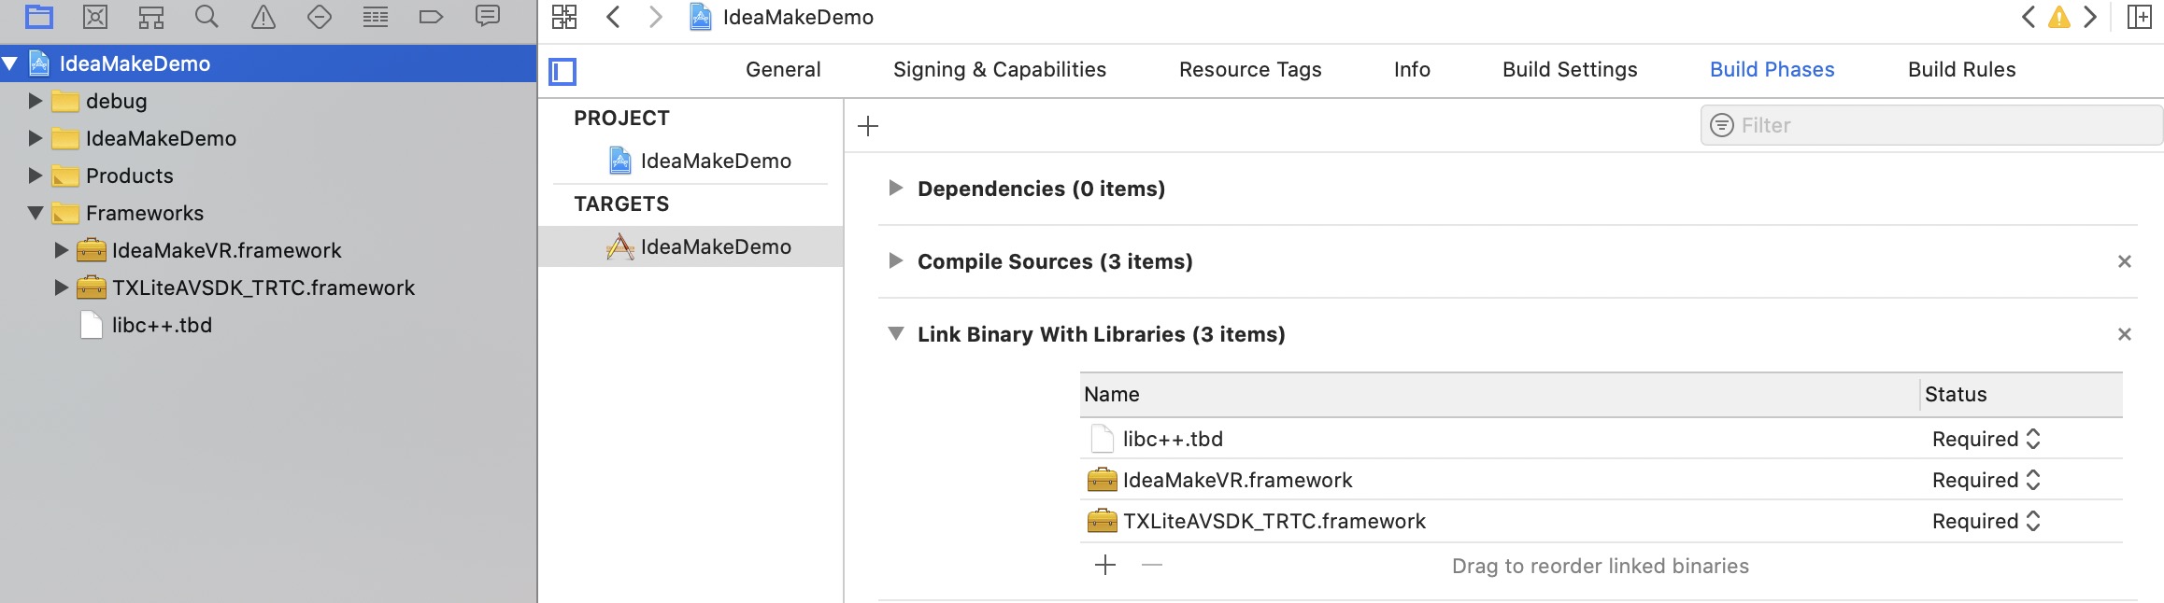Toggle the project and targets list sidebar
2164x603 pixels.
point(562,71)
